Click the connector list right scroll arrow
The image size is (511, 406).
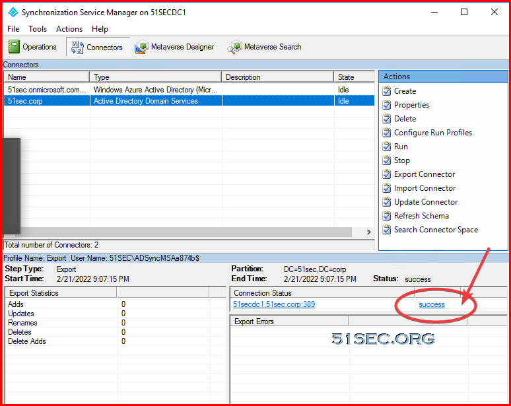point(368,232)
